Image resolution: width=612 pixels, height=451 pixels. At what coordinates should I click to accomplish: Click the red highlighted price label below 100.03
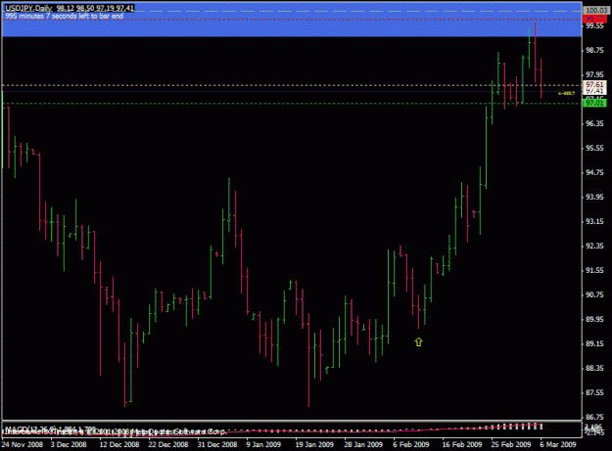point(594,19)
